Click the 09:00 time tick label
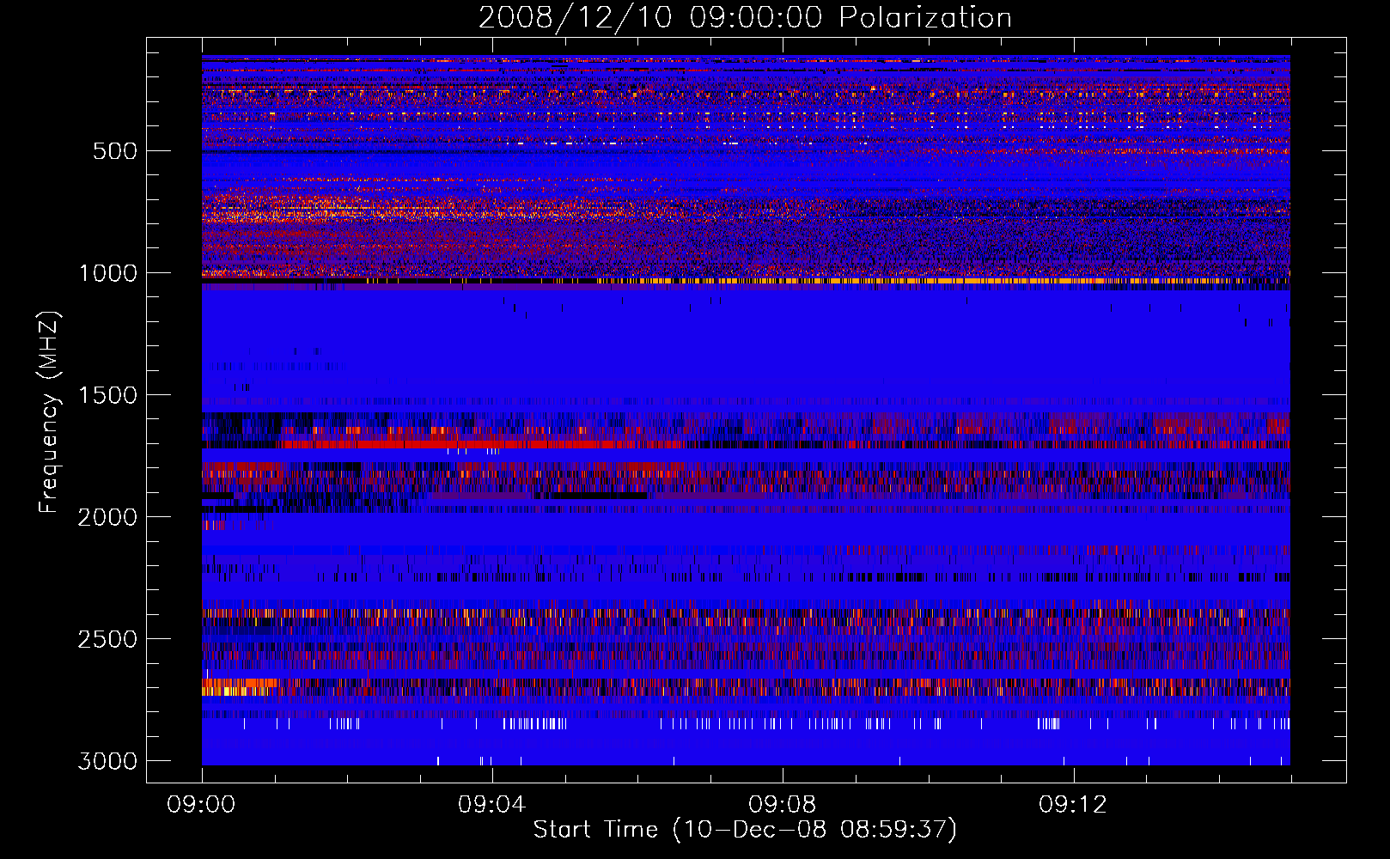Viewport: 1390px width, 859px height. point(202,805)
